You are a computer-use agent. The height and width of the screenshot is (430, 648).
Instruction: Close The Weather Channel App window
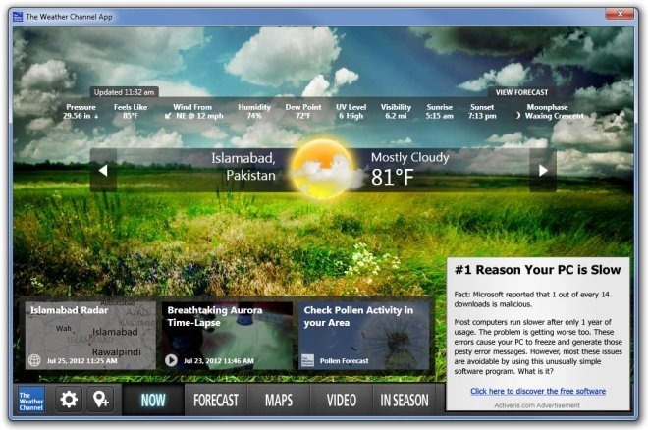click(x=620, y=14)
